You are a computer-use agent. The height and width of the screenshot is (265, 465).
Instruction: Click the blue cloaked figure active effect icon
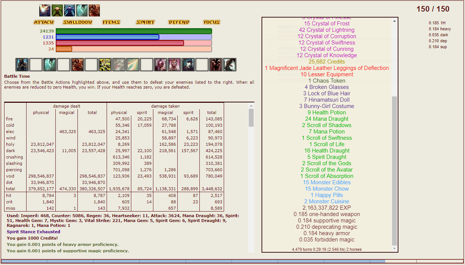(70, 10)
